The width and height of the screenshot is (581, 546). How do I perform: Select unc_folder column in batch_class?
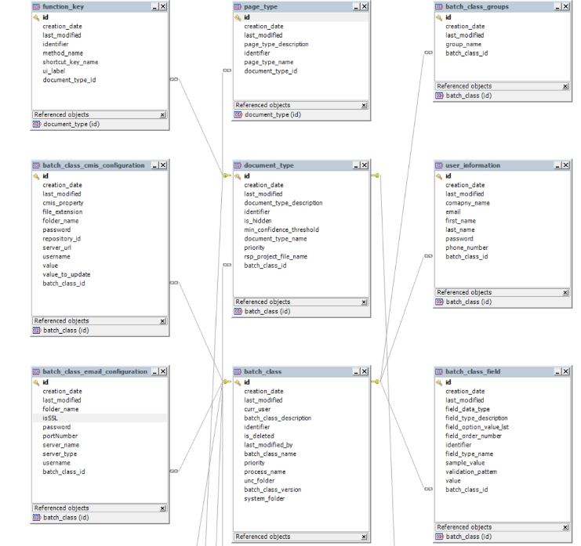click(259, 481)
